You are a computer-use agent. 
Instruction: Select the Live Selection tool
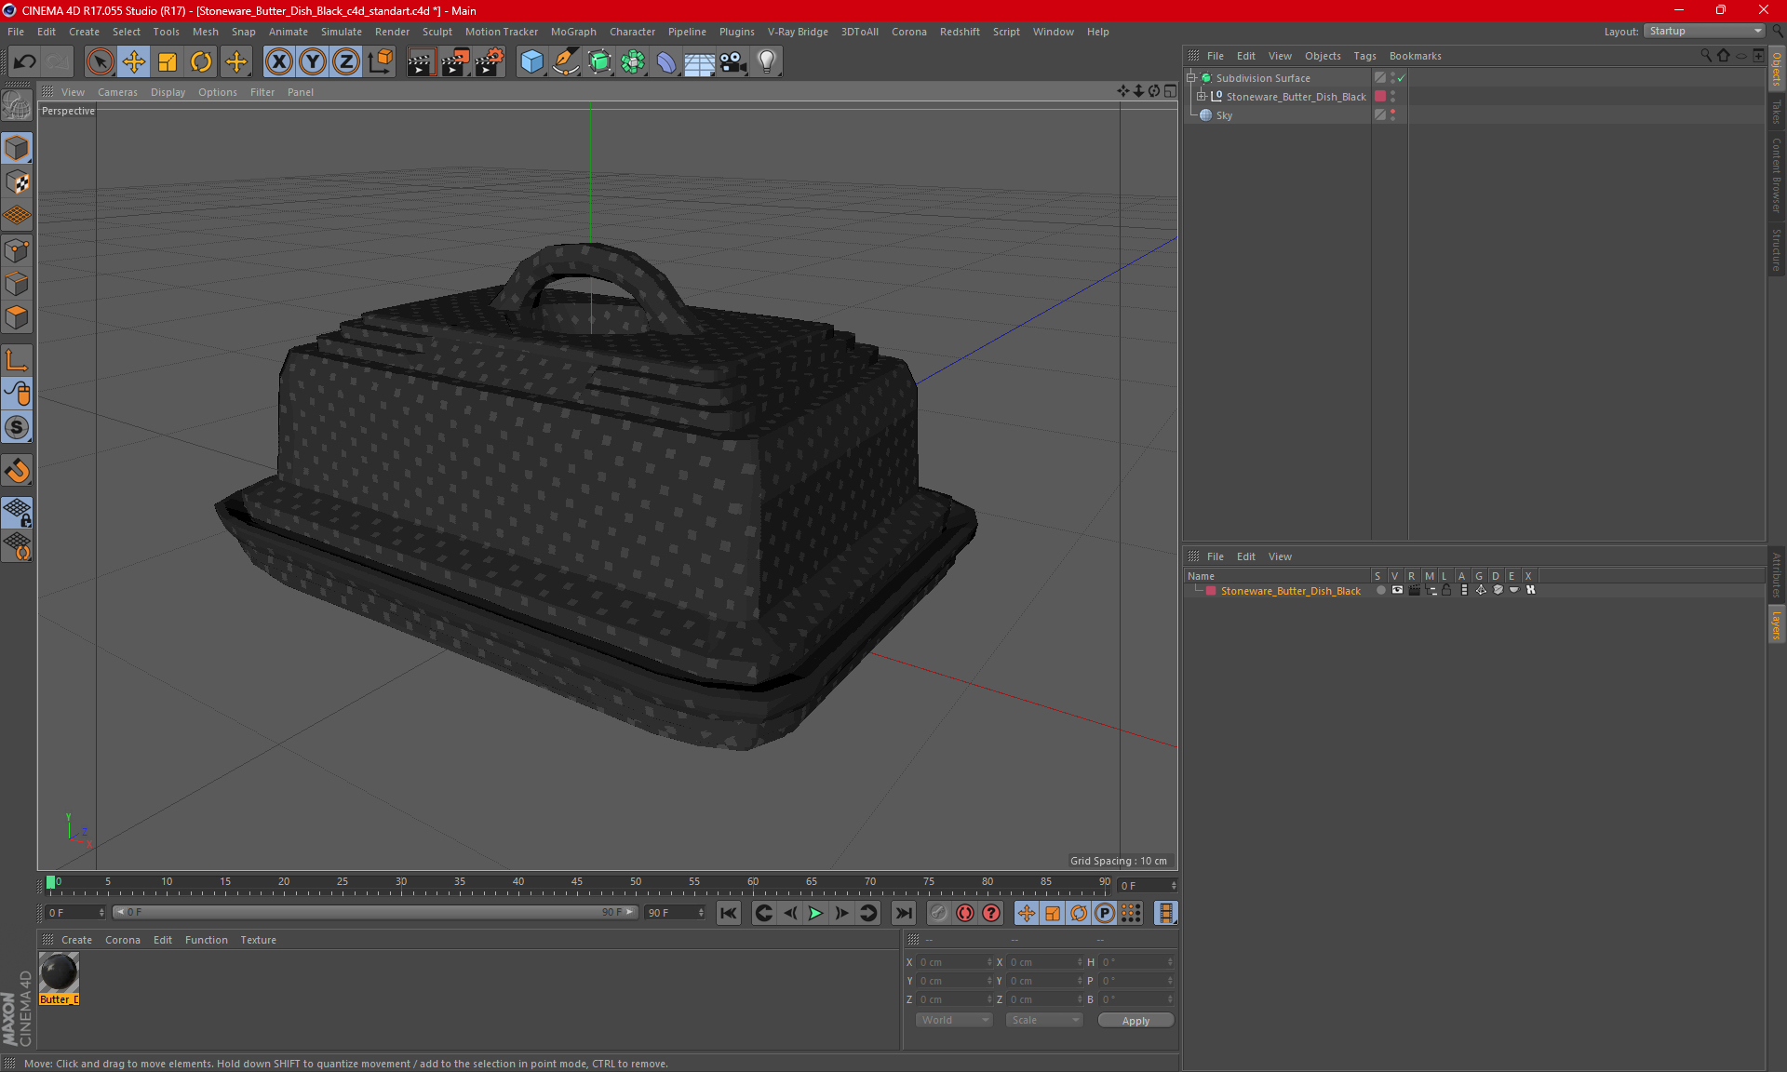[100, 61]
